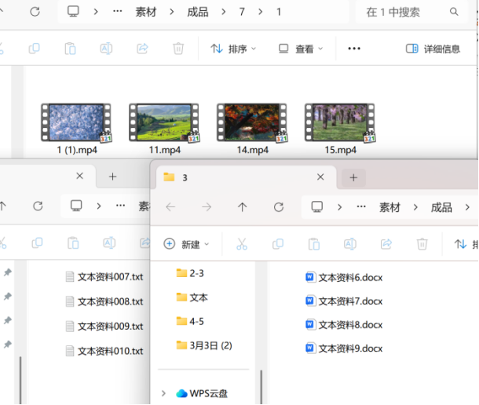Open the 2-3 folder in navigation pane
Viewport: 479px width, 405px height.
click(190, 273)
